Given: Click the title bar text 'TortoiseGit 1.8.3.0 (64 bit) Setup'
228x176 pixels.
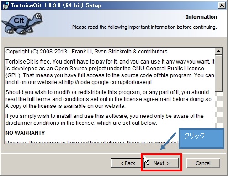Looking at the screenshot, I should coord(56,5).
